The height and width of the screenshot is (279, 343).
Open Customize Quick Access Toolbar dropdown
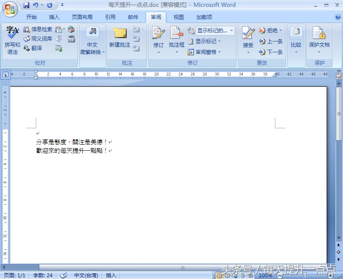click(62, 5)
